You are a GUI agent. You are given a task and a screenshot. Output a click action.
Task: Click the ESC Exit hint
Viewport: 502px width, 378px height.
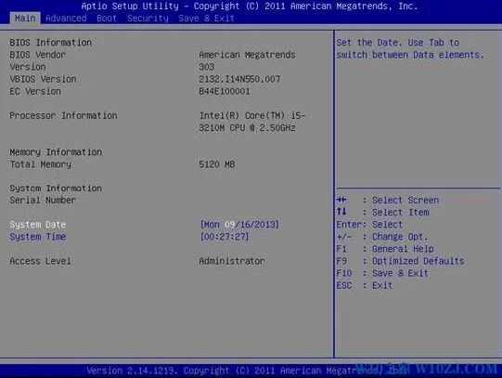pos(364,285)
